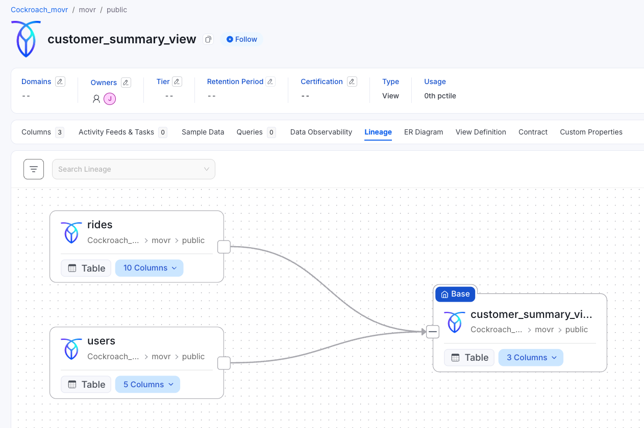Open Activity Feeds & Tasks tab
644x428 pixels.
pyautogui.click(x=123, y=132)
